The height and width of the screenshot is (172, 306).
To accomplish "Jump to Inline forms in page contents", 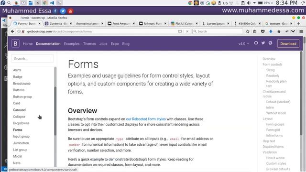I will click(274, 135).
